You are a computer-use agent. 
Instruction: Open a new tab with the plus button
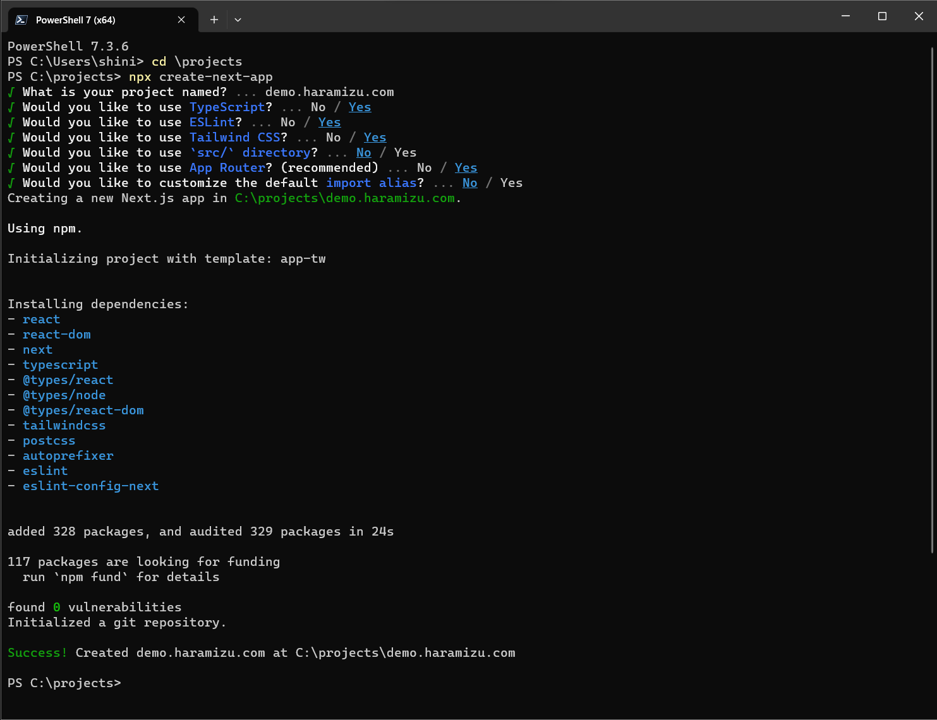coord(214,20)
